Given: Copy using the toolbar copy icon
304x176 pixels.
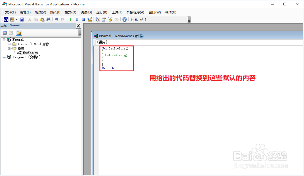Looking at the screenshot, I should [x=36, y=19].
